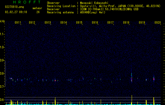Click the date stamp 02.02.27 09:10

tap(16, 12)
